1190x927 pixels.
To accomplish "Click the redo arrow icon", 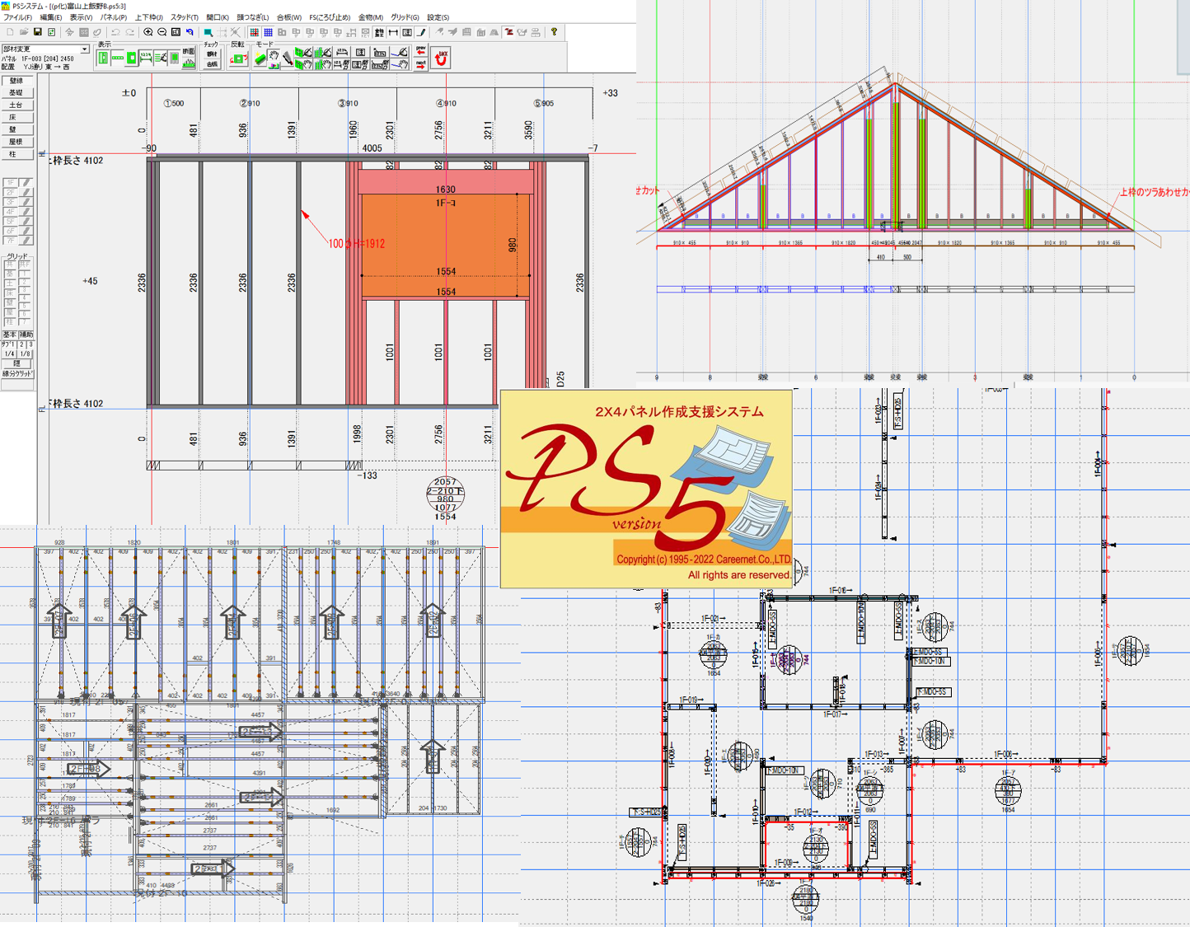I will pyautogui.click(x=130, y=32).
